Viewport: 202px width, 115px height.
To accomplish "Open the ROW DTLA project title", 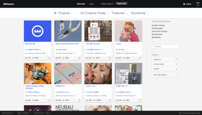I will (60, 86).
